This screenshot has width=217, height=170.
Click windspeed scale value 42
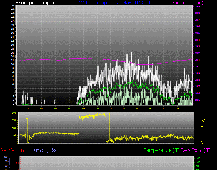click(12, 21)
